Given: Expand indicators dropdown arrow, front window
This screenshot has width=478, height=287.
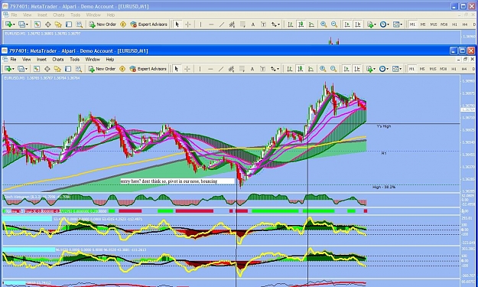Looking at the screenshot, I should coord(375,69).
